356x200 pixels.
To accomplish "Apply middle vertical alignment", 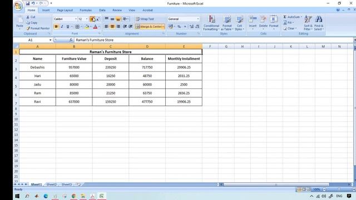I will (112, 19).
